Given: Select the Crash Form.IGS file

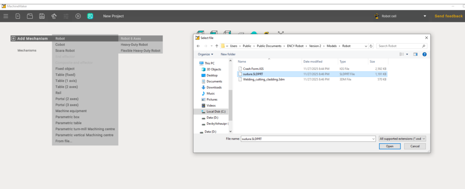Looking at the screenshot, I should (x=253, y=68).
